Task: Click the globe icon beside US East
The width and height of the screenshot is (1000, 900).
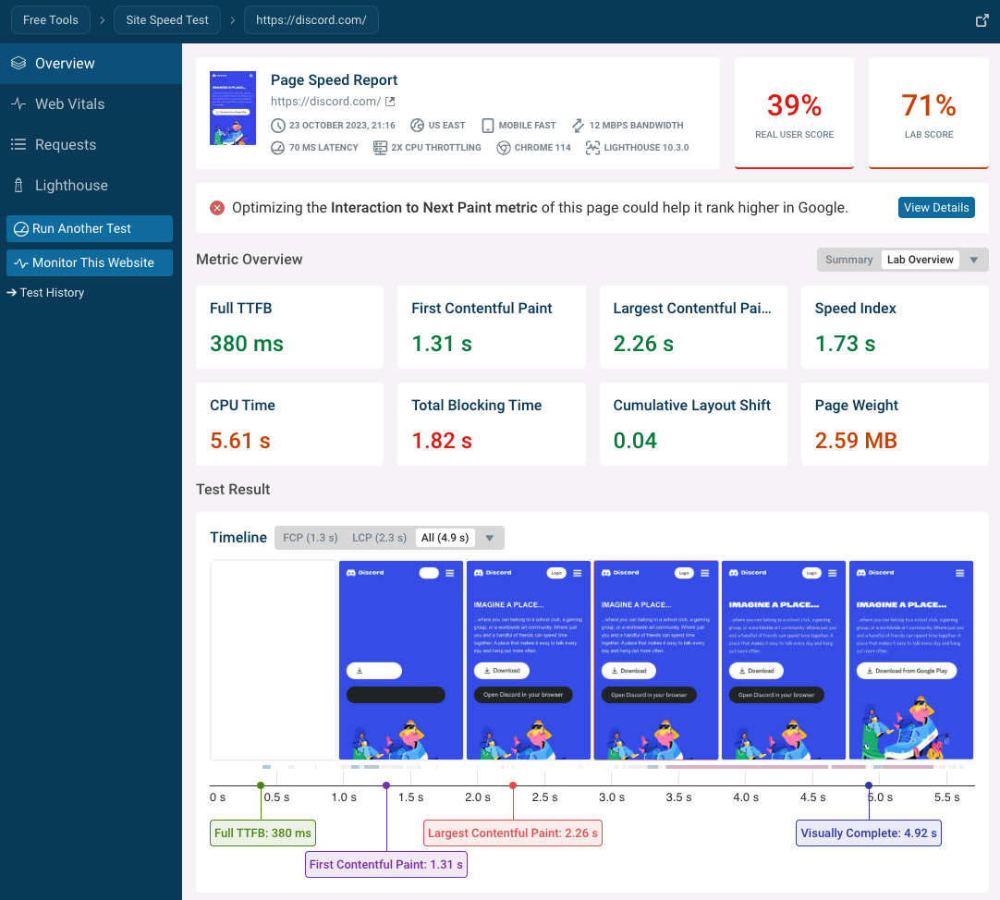Action: click(417, 126)
